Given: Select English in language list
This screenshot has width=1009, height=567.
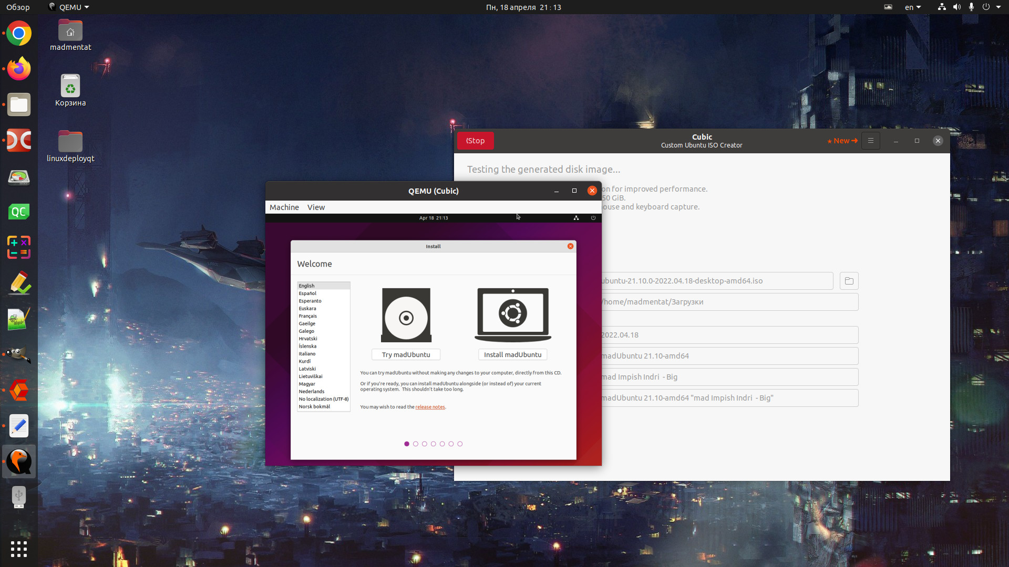Looking at the screenshot, I should tap(323, 286).
